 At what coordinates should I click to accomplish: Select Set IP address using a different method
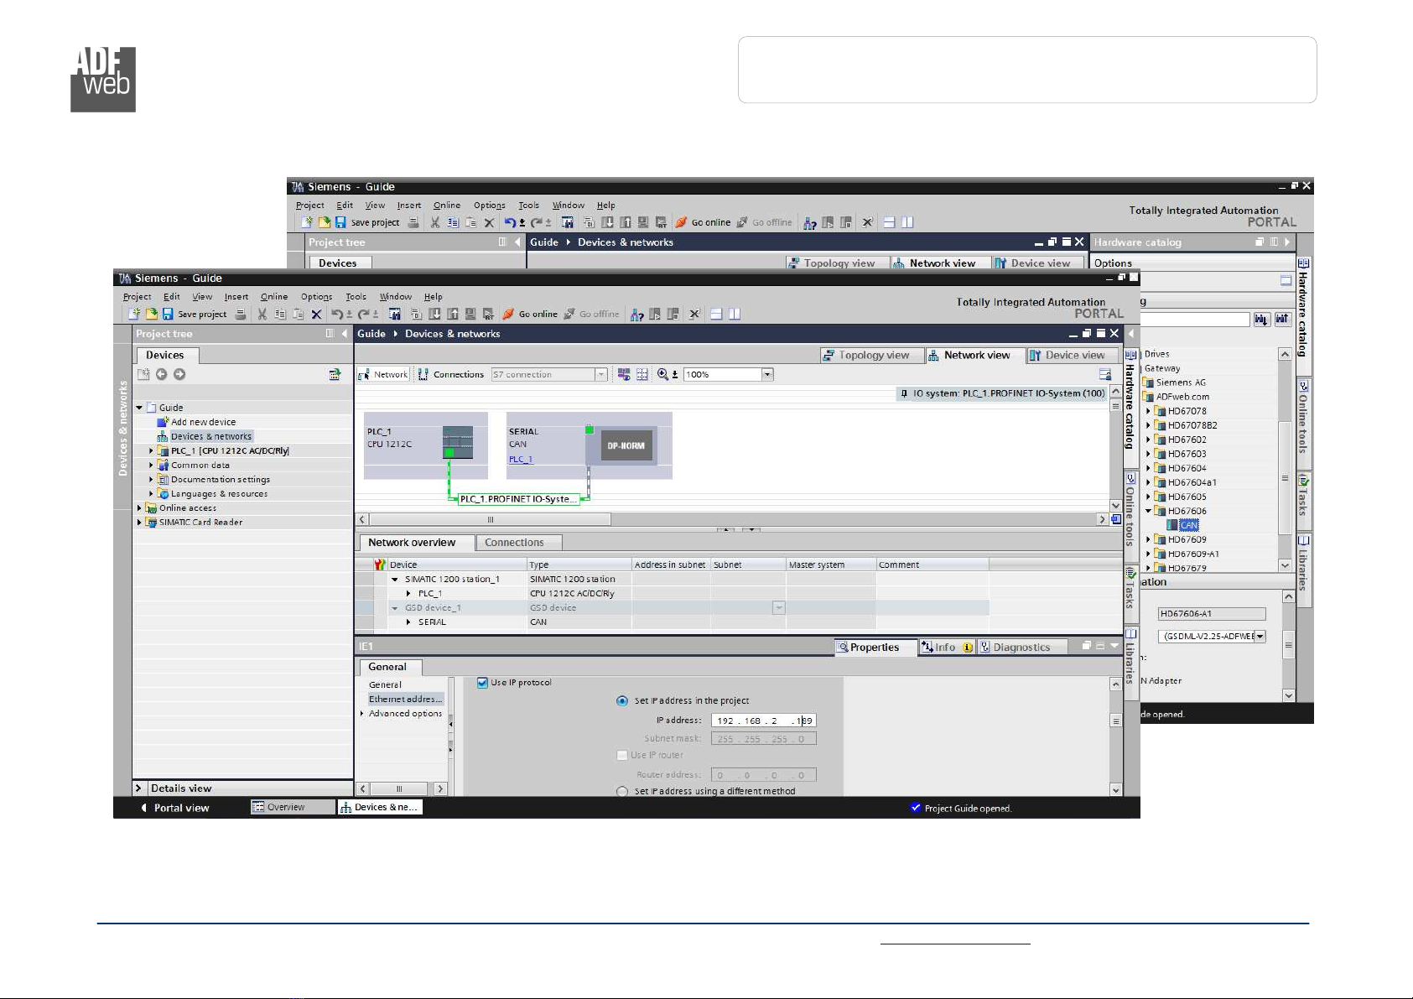pos(622,791)
